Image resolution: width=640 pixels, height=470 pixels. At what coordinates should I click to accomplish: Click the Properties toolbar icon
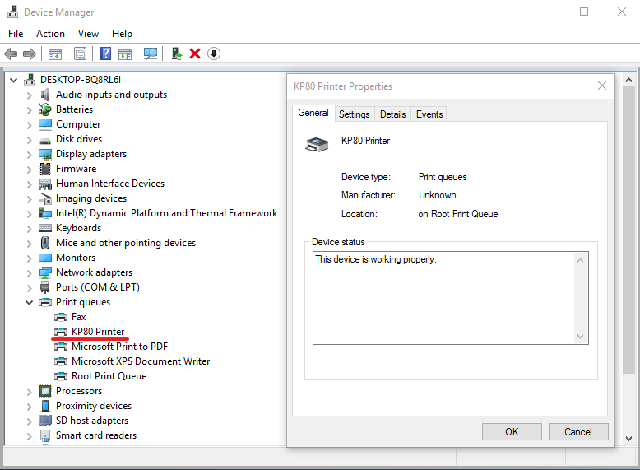pos(80,54)
